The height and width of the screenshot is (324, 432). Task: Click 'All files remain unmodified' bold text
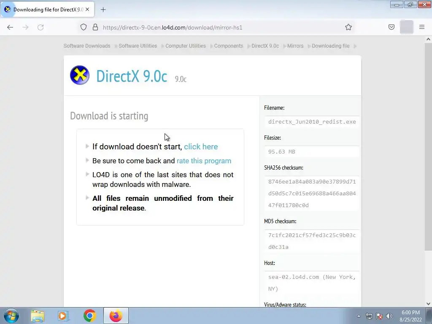point(163,203)
